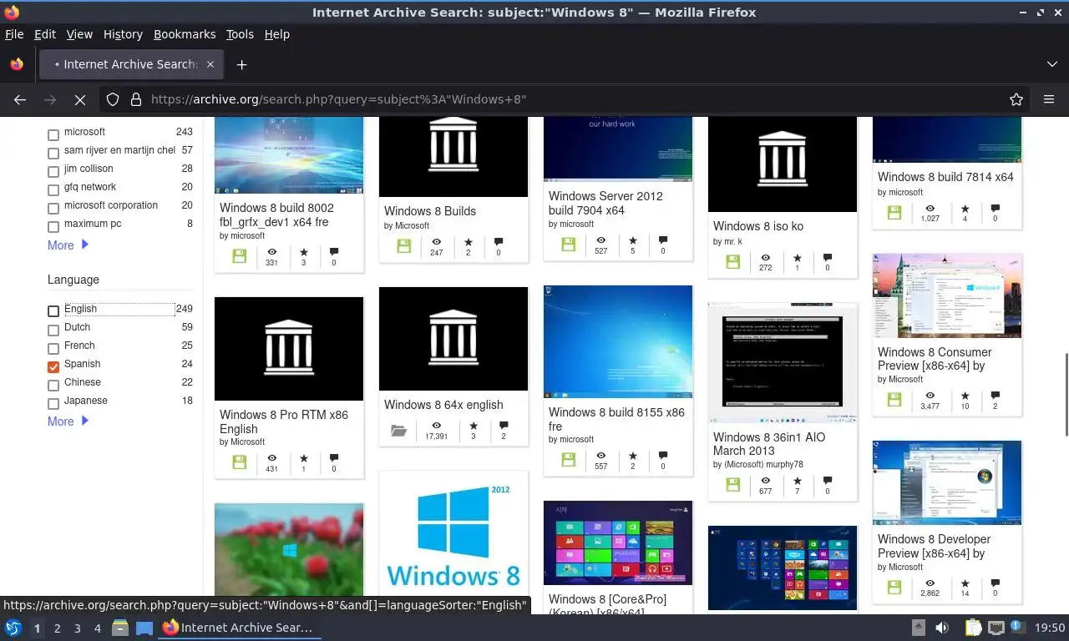The height and width of the screenshot is (641, 1069).
Task: Open a new tab with the plus icon
Action: point(241,64)
